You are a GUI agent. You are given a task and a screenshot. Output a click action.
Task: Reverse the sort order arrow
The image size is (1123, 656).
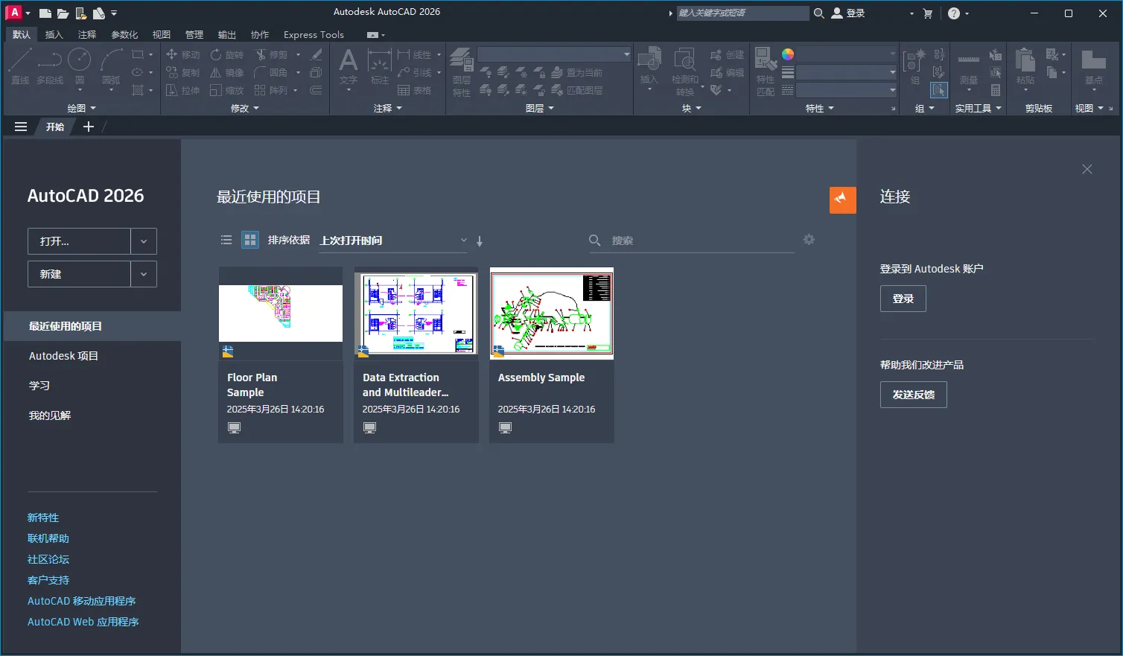[480, 241]
